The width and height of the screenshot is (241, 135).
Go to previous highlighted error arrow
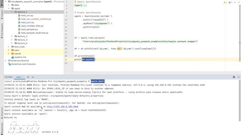tap(235, 2)
